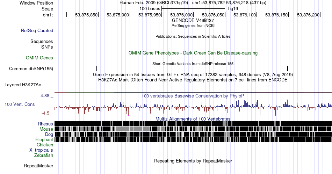
Task: Select the X_tropicalis species label
Action: (41, 150)
